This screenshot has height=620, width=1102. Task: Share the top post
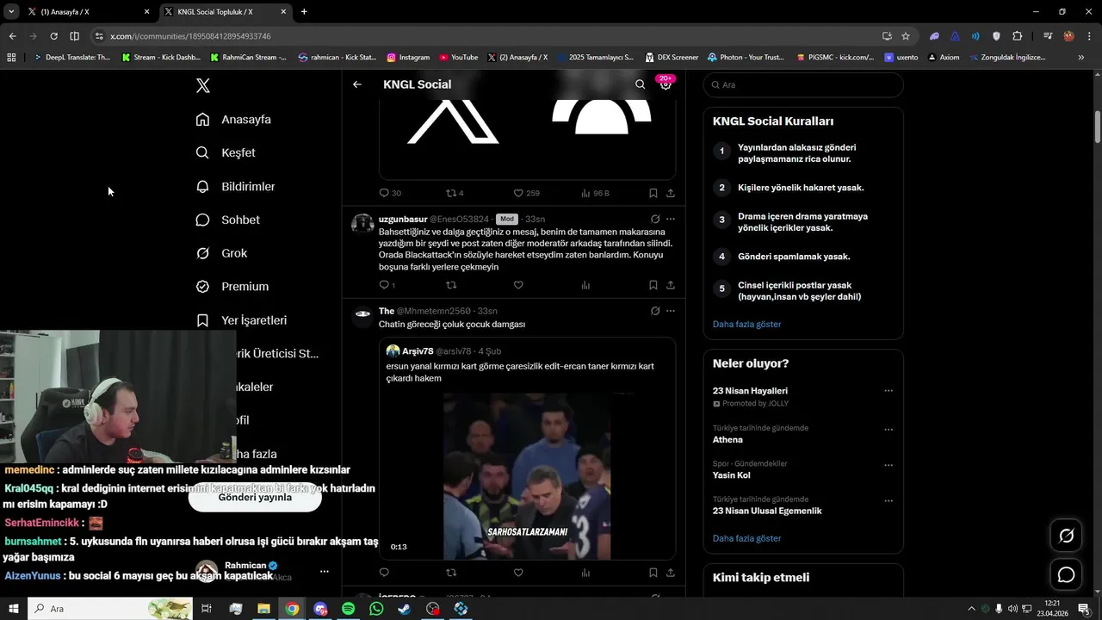point(671,193)
